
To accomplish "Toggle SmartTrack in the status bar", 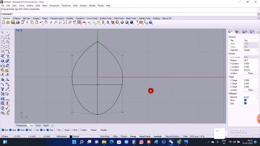I will tap(145, 136).
